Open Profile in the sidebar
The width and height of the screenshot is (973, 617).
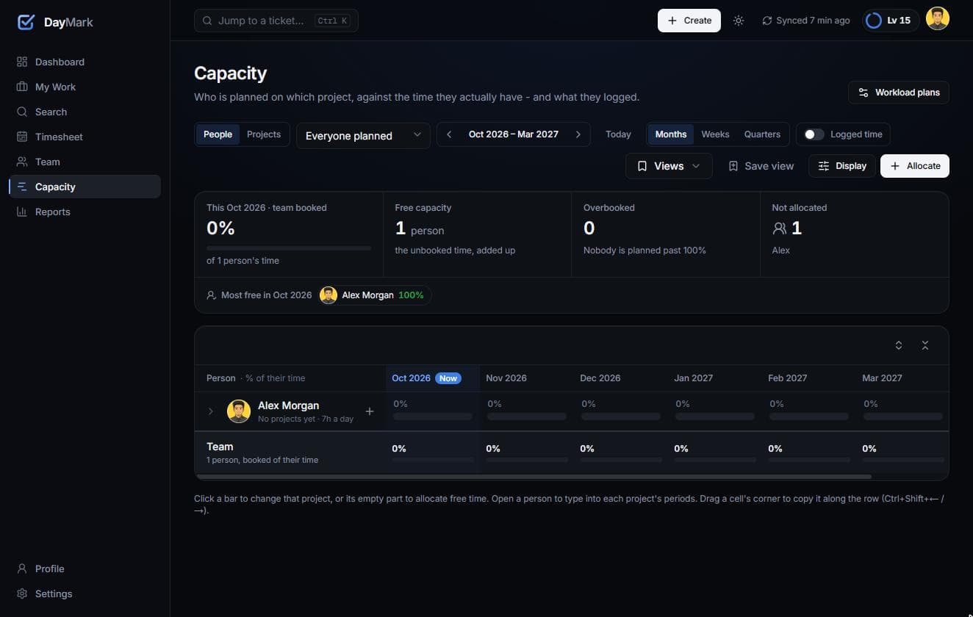[x=85, y=569]
